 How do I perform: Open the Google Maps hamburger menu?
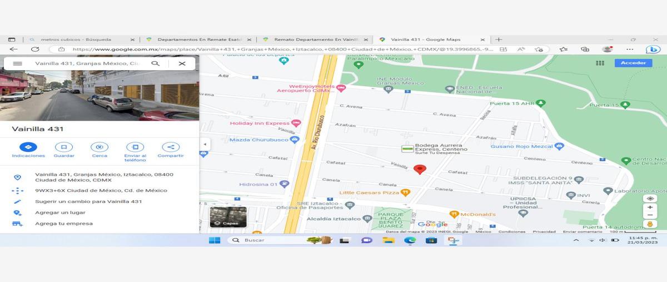[17, 63]
